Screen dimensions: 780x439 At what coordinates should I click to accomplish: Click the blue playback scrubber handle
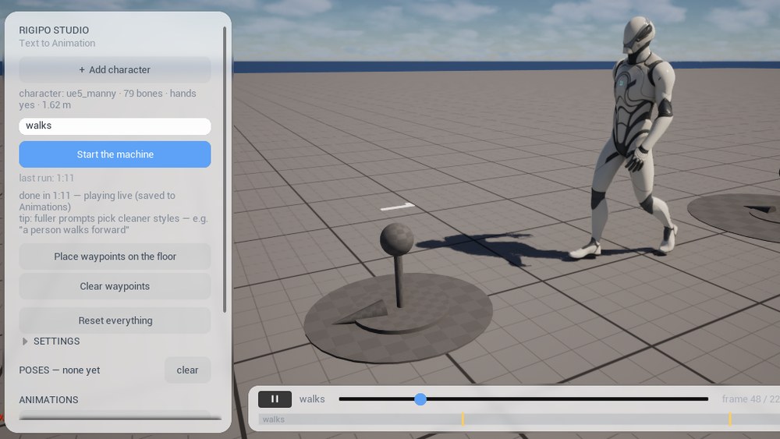(x=420, y=399)
